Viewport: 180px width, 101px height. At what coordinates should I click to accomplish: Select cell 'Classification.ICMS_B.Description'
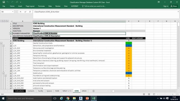click(x=79, y=36)
